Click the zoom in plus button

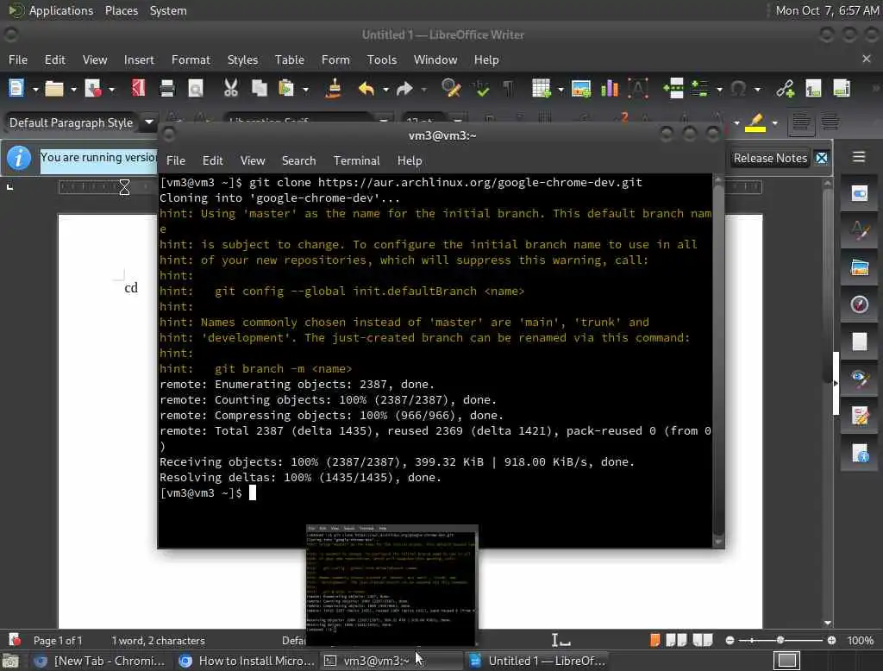click(831, 640)
